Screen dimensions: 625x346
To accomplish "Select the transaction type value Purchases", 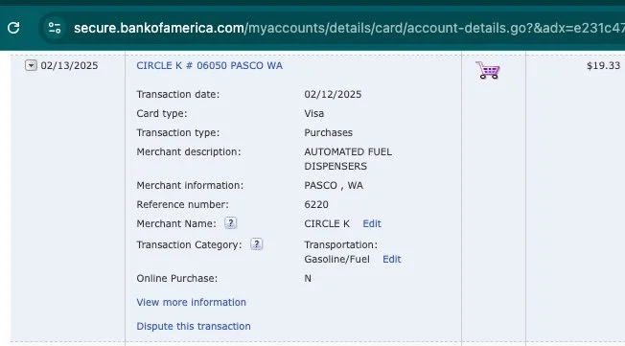I will [329, 132].
